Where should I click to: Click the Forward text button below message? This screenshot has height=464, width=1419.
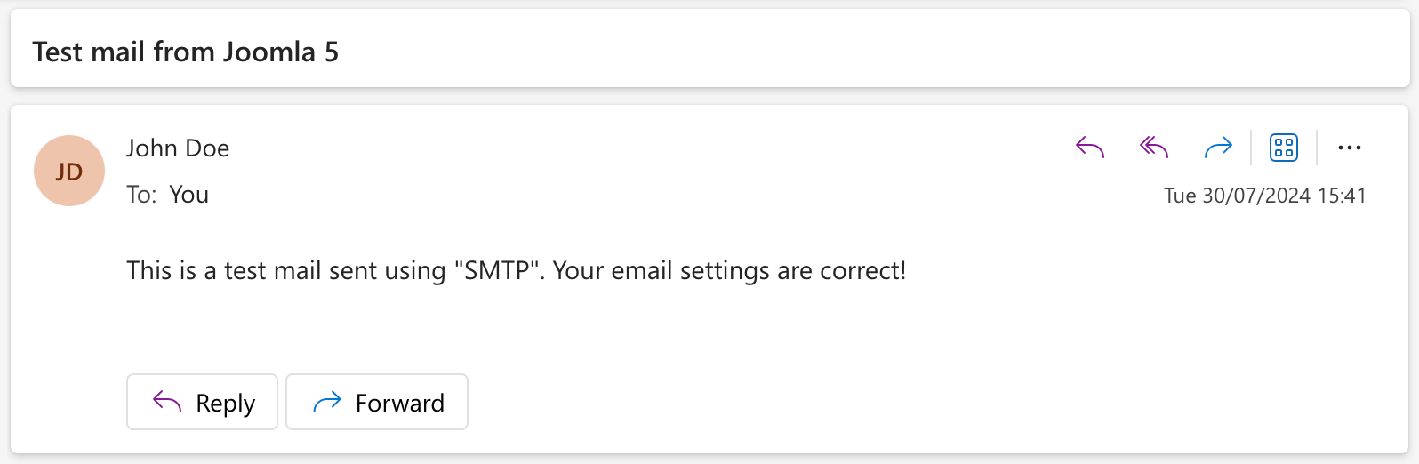click(x=377, y=402)
